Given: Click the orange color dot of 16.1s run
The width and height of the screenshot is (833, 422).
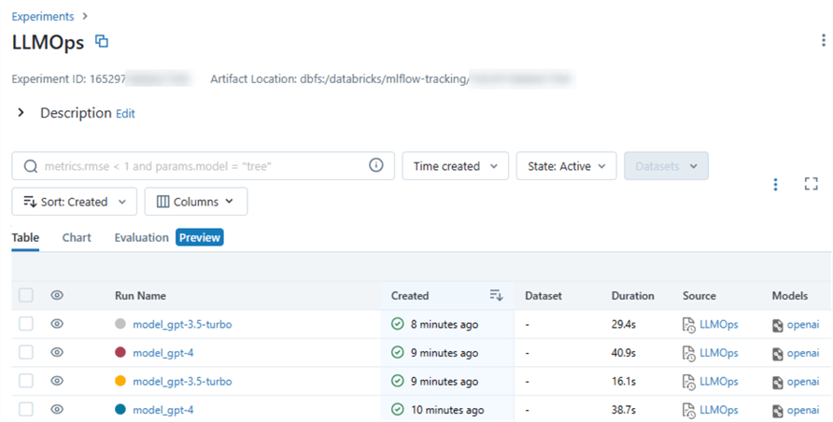Looking at the screenshot, I should (x=120, y=381).
